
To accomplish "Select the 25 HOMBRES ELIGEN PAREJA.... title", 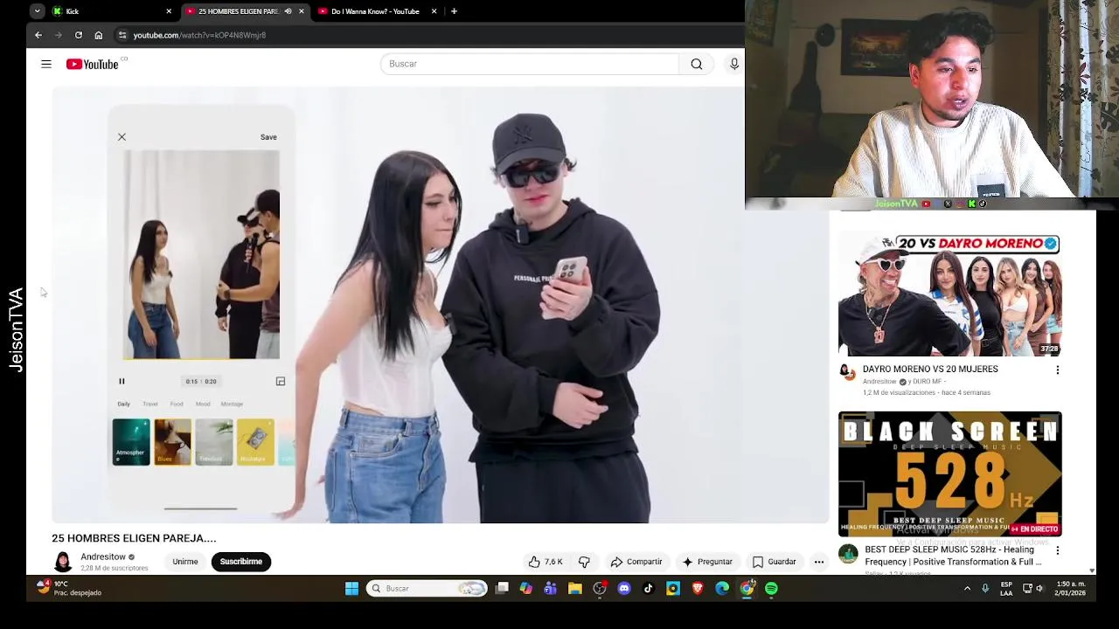I will pyautogui.click(x=134, y=538).
